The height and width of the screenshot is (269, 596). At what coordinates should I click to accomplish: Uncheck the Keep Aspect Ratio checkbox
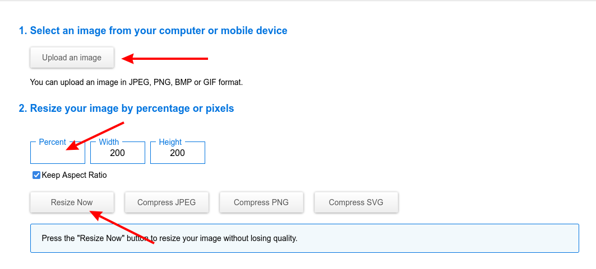[x=36, y=175]
